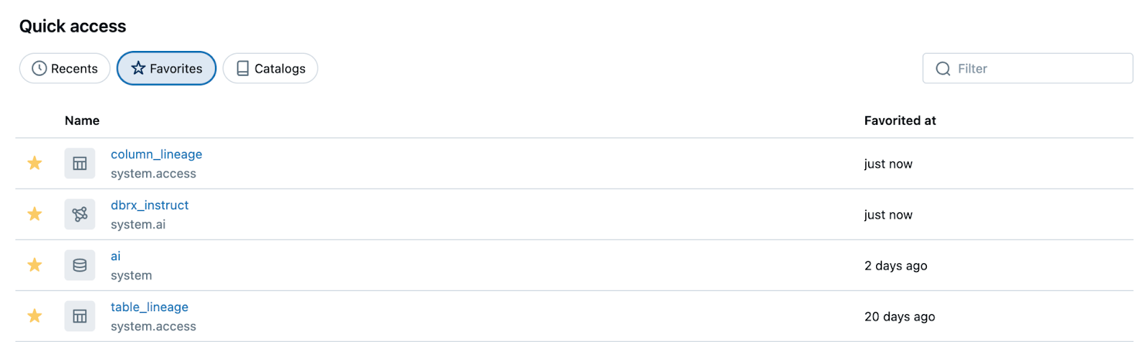Screen dimensions: 1147x342
Task: Click the schema database icon beside ai
Action: pyautogui.click(x=80, y=265)
